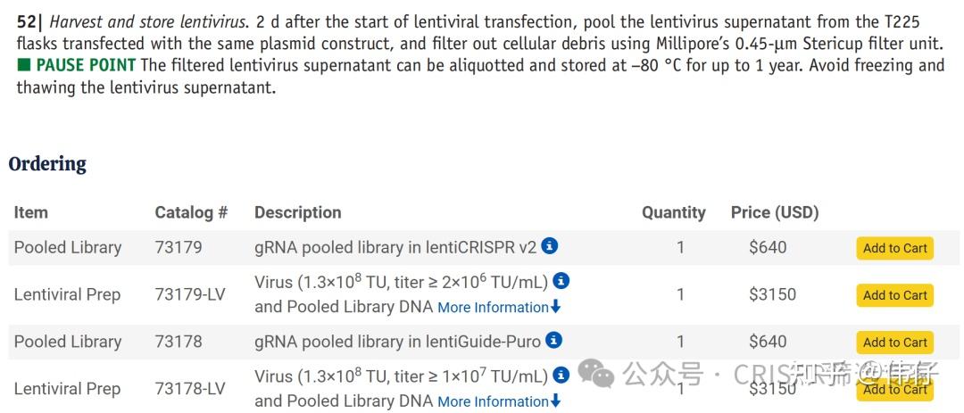964x413 pixels.
Task: Click the Quantity column header
Action: point(674,212)
